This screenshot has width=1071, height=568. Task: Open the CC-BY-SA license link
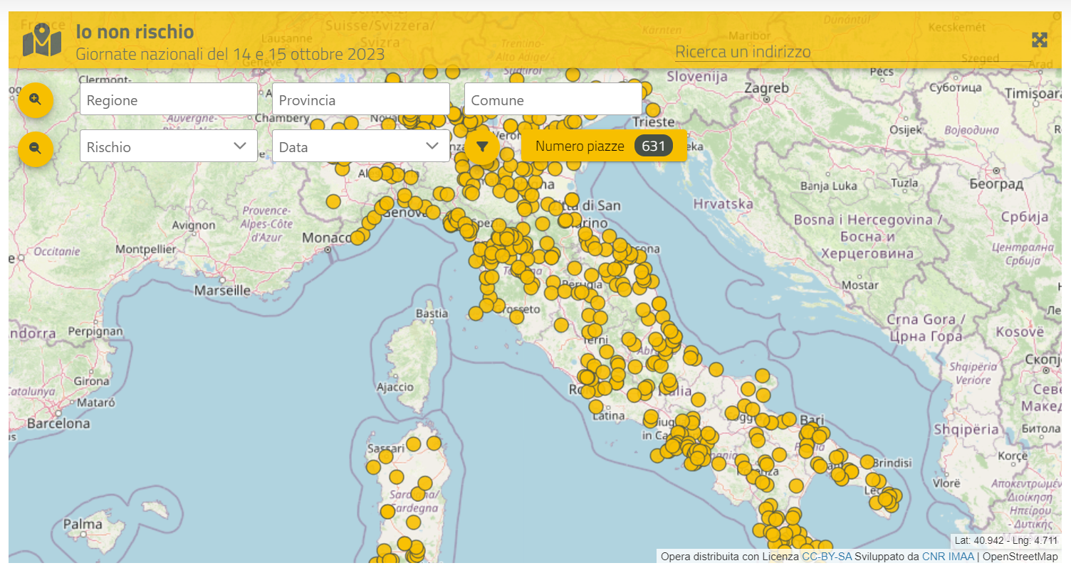point(827,557)
